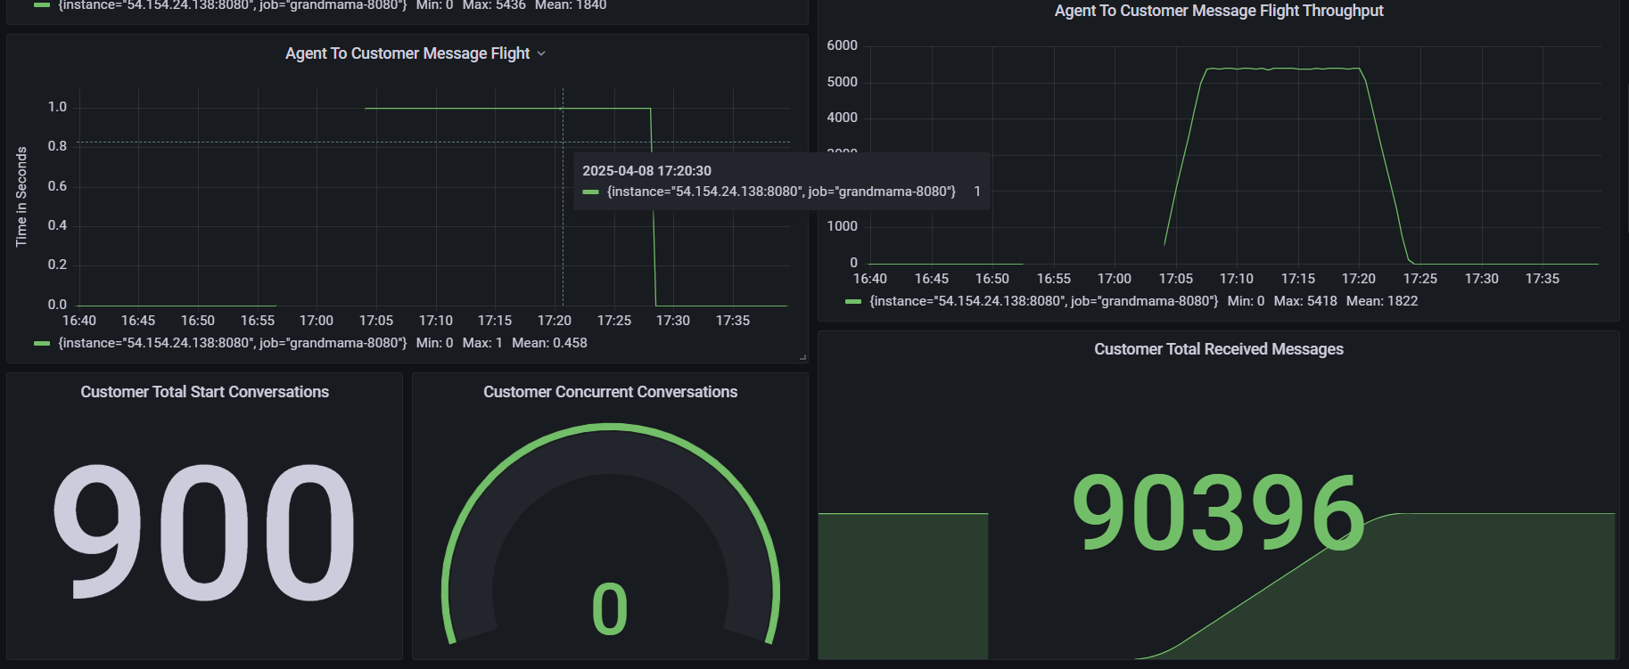Click the gauge value 0 in Concurrent Conversations
1629x669 pixels.
(610, 609)
